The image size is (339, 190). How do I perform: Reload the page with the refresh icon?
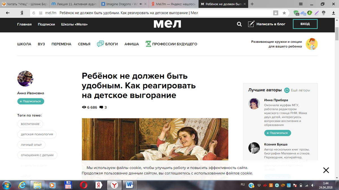[34, 13]
